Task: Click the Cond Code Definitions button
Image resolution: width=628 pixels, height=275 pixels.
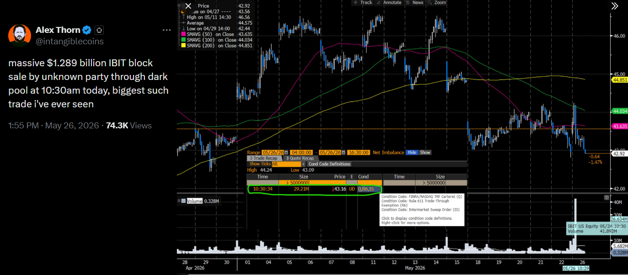Action: [x=329, y=164]
